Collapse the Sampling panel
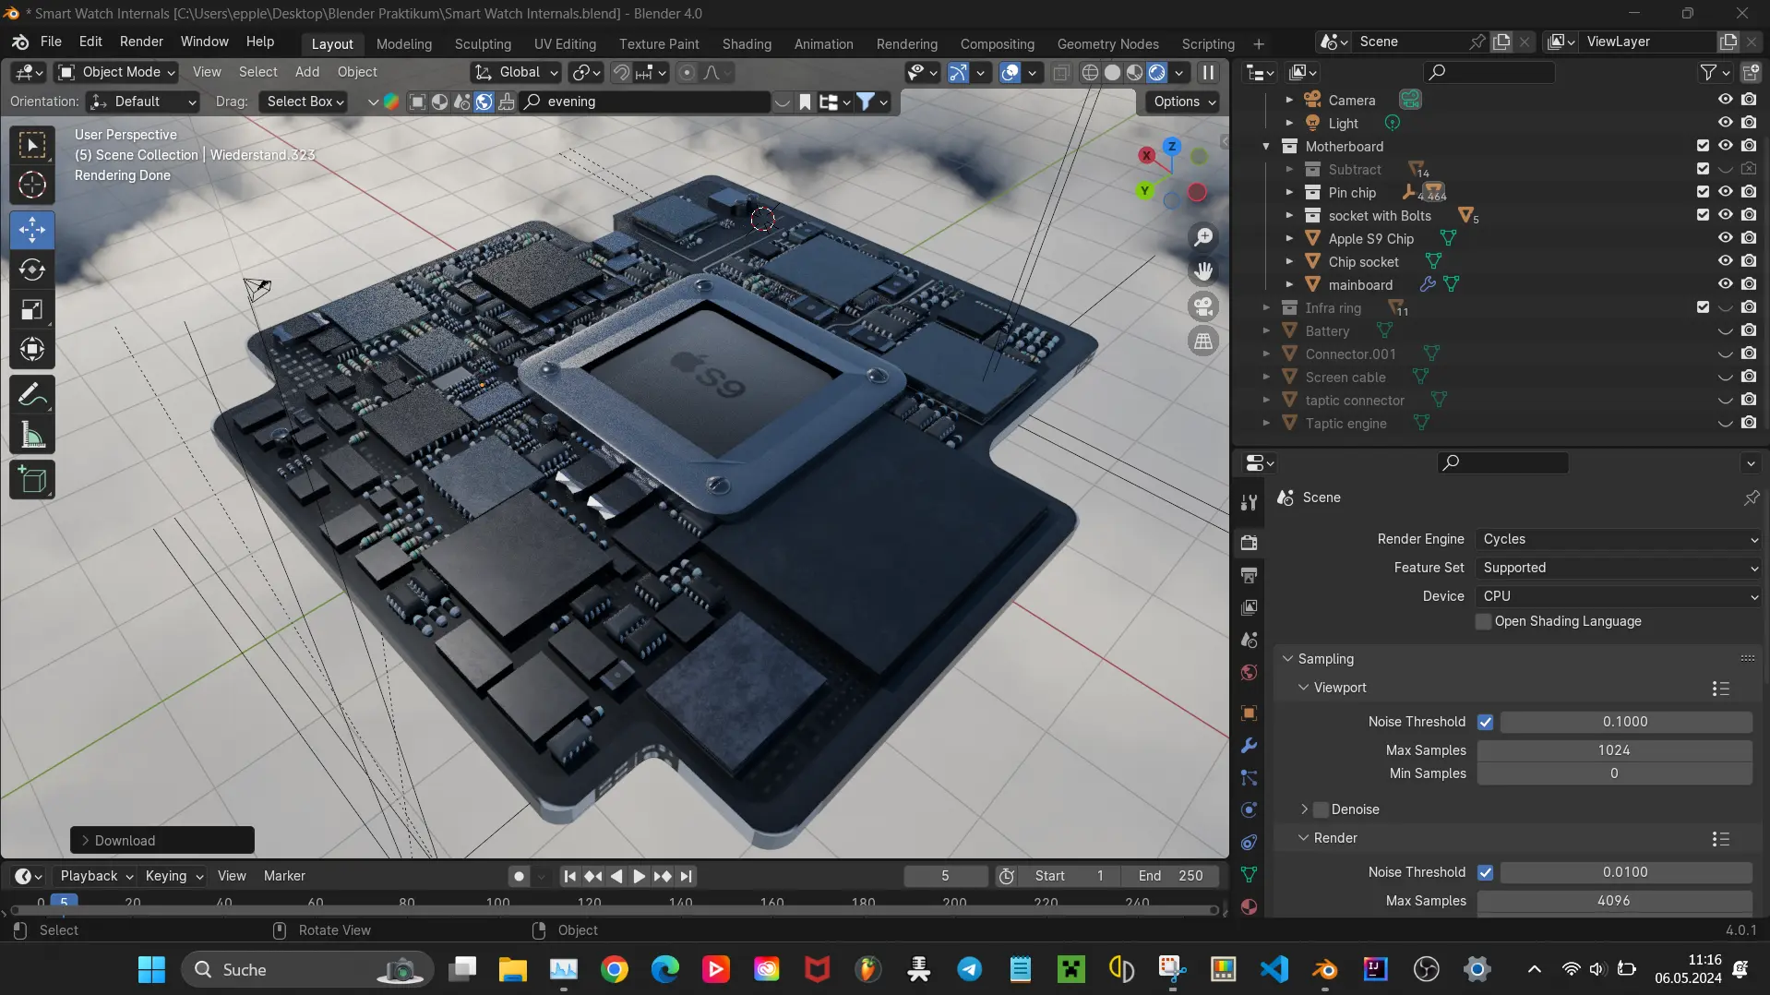The width and height of the screenshot is (1770, 995). click(x=1288, y=659)
